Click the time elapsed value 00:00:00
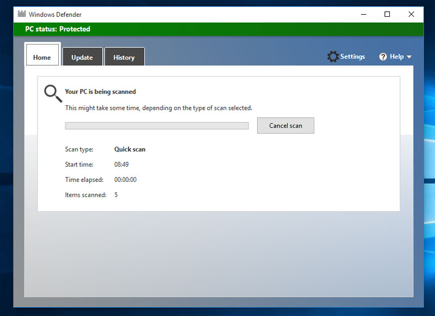This screenshot has width=435, height=316. [x=126, y=180]
